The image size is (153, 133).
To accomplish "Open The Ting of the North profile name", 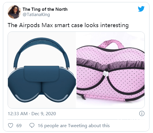I will click(x=45, y=9).
